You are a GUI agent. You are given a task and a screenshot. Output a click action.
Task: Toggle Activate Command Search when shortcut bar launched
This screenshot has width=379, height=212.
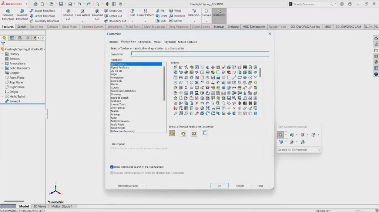coord(112,173)
